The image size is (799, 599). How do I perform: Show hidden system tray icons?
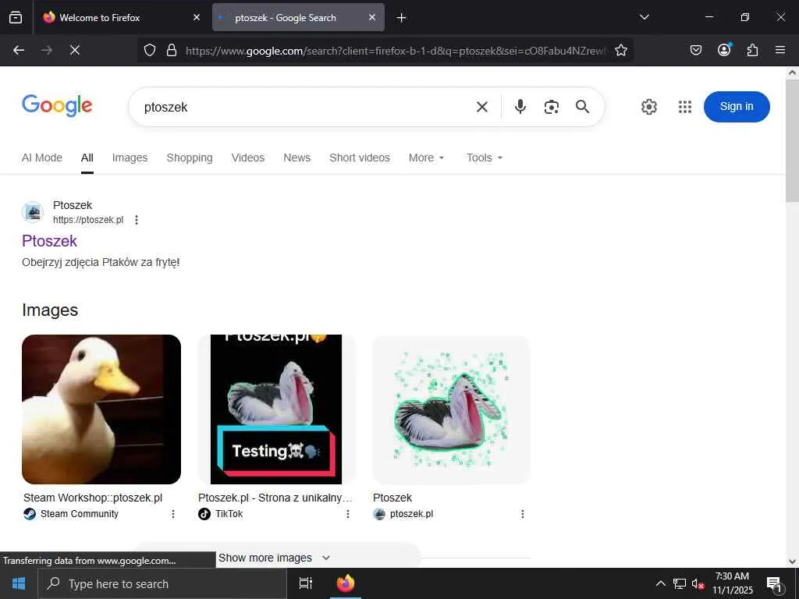(660, 583)
